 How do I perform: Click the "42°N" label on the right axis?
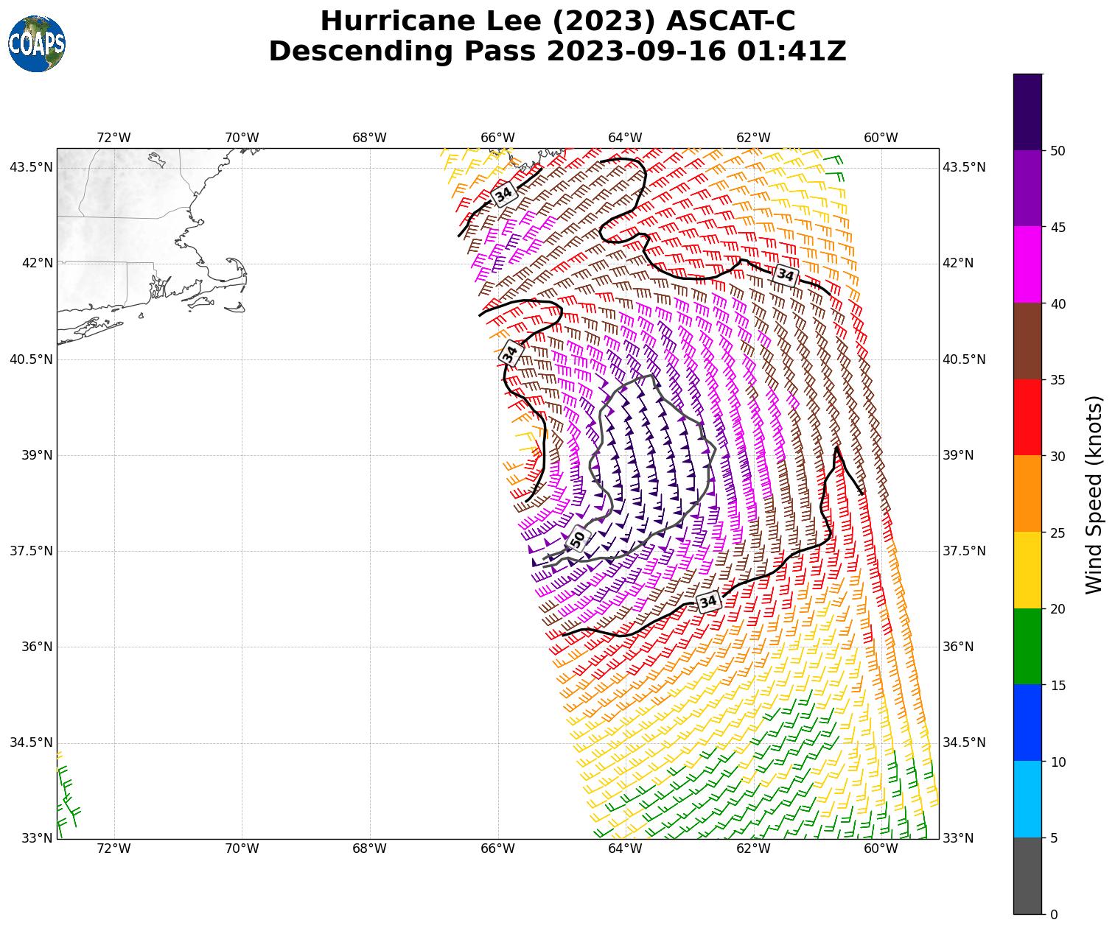[x=958, y=263]
